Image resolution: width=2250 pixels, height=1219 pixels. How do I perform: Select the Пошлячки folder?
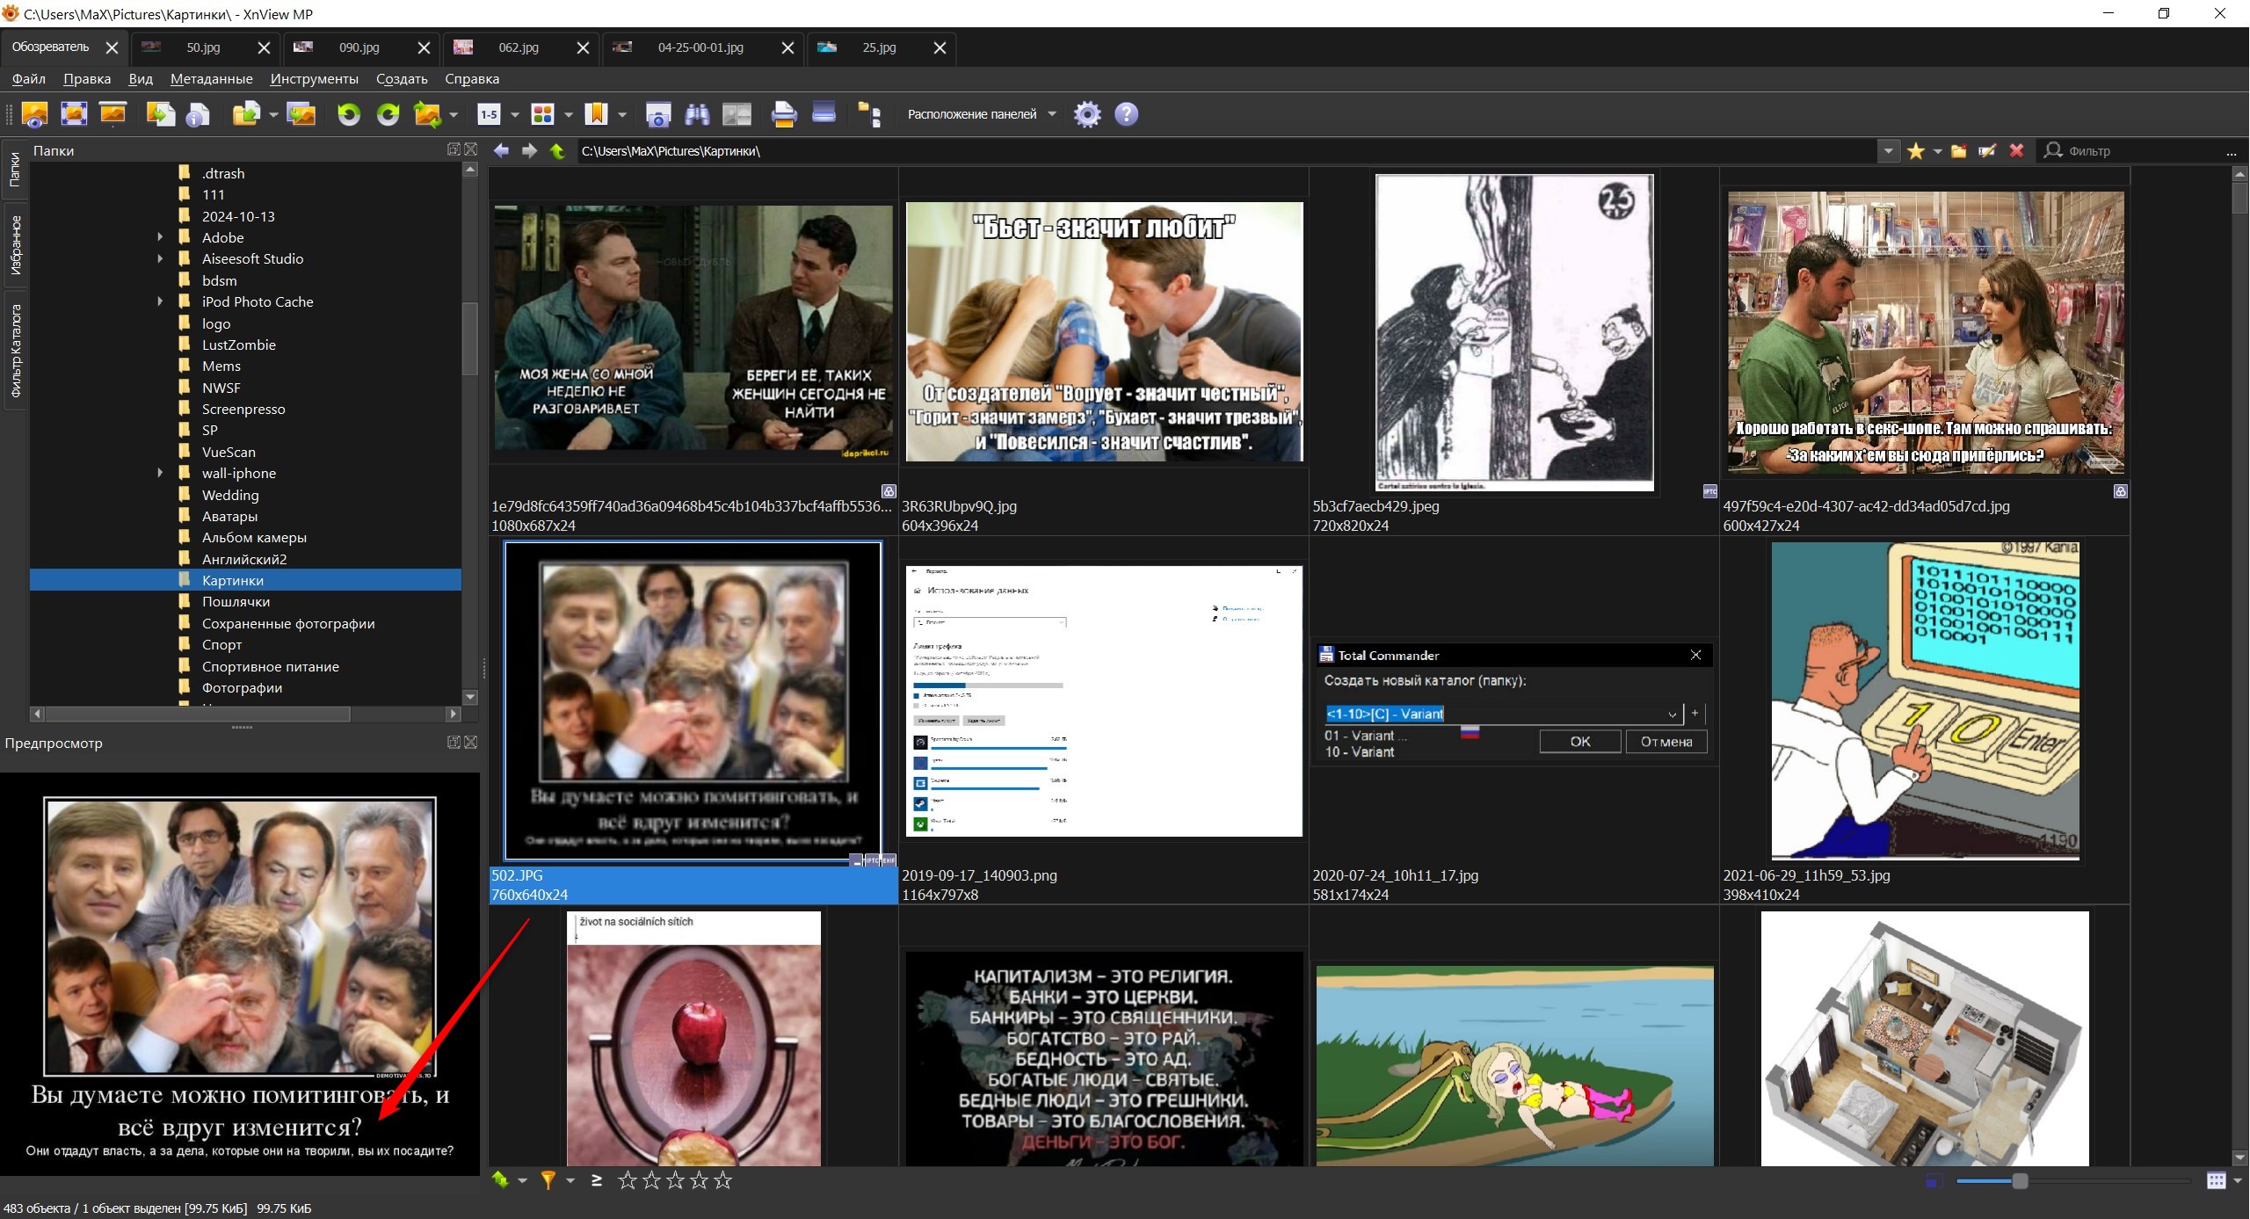(236, 602)
